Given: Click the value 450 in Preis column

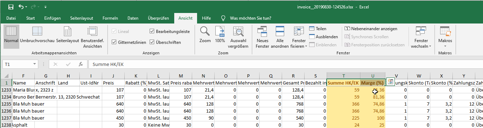Looking at the screenshot, I should (x=113, y=118).
